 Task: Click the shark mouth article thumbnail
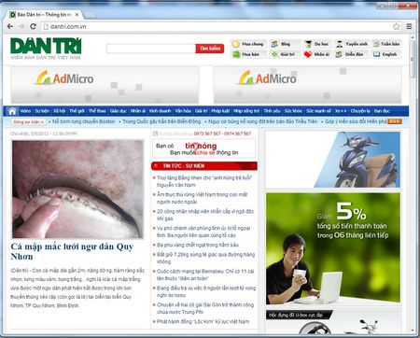pyautogui.click(x=77, y=190)
